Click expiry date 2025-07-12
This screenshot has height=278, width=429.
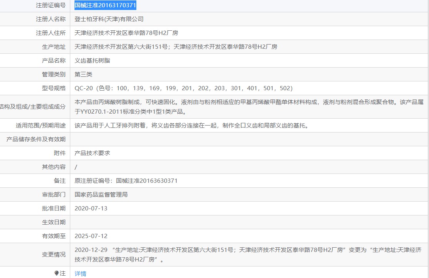(91, 236)
